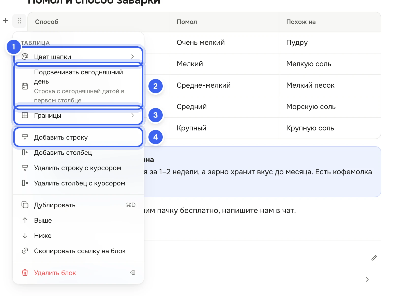
Task: Select Добавить столбец menu item
Action: 78,153
